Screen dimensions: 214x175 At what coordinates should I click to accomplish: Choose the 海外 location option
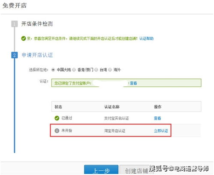[x=110, y=70]
